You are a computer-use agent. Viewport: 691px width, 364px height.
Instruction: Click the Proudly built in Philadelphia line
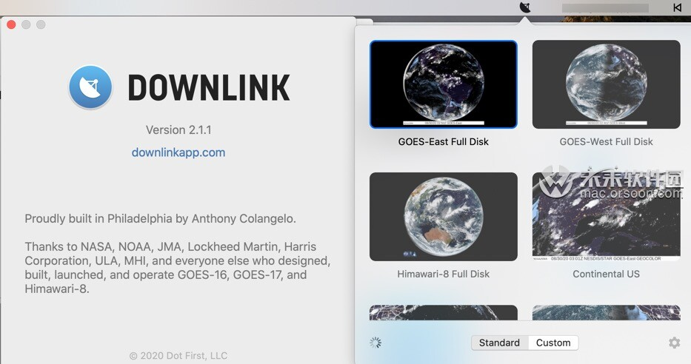(x=161, y=219)
